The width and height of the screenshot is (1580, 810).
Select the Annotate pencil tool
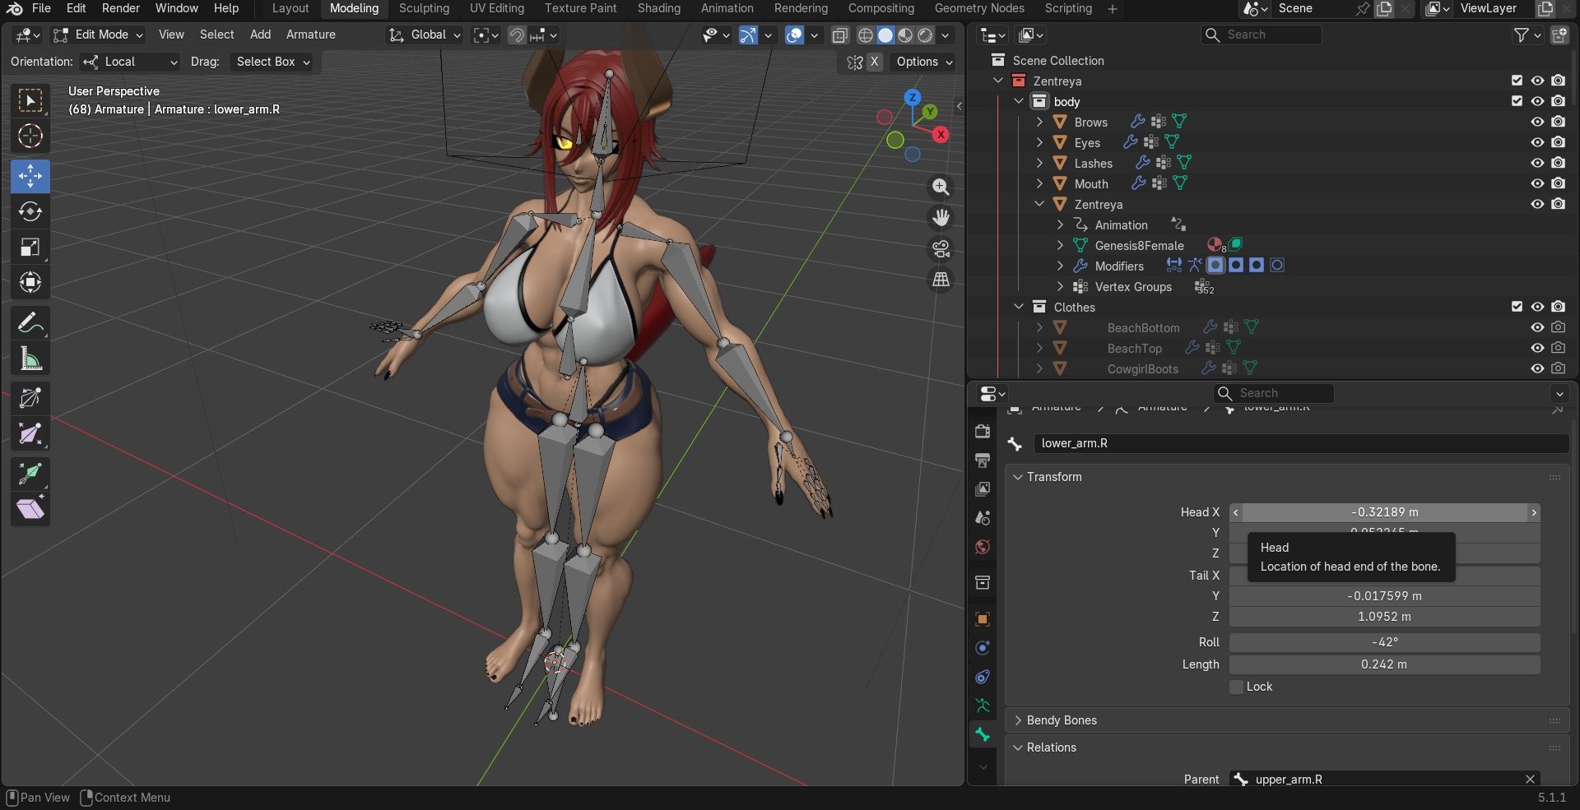(30, 323)
